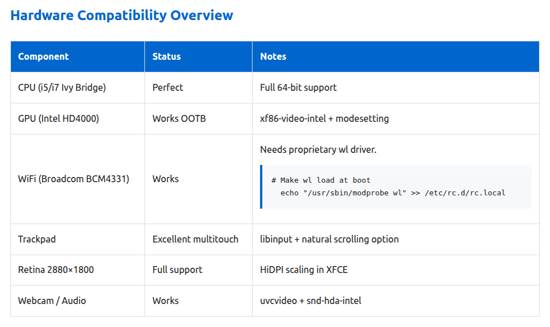The image size is (550, 327).
Task: Click the GPU (Intel HD4000) cell
Action: click(x=78, y=118)
